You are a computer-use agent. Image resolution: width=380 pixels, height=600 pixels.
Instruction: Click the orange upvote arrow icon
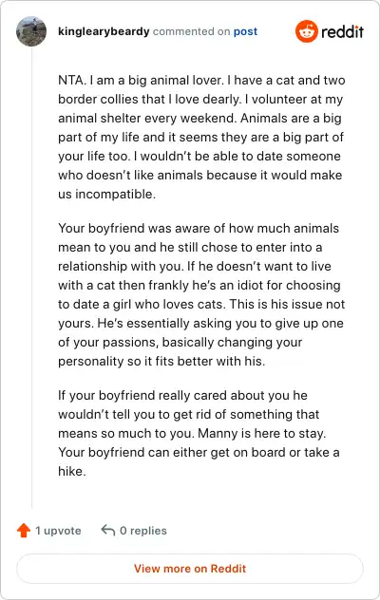(24, 531)
